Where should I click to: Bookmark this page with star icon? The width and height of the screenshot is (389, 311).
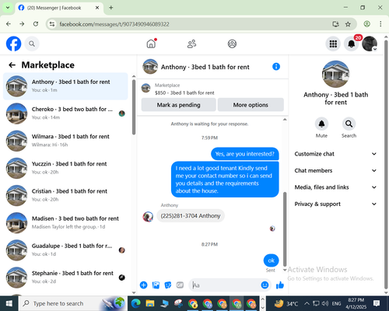tap(348, 24)
